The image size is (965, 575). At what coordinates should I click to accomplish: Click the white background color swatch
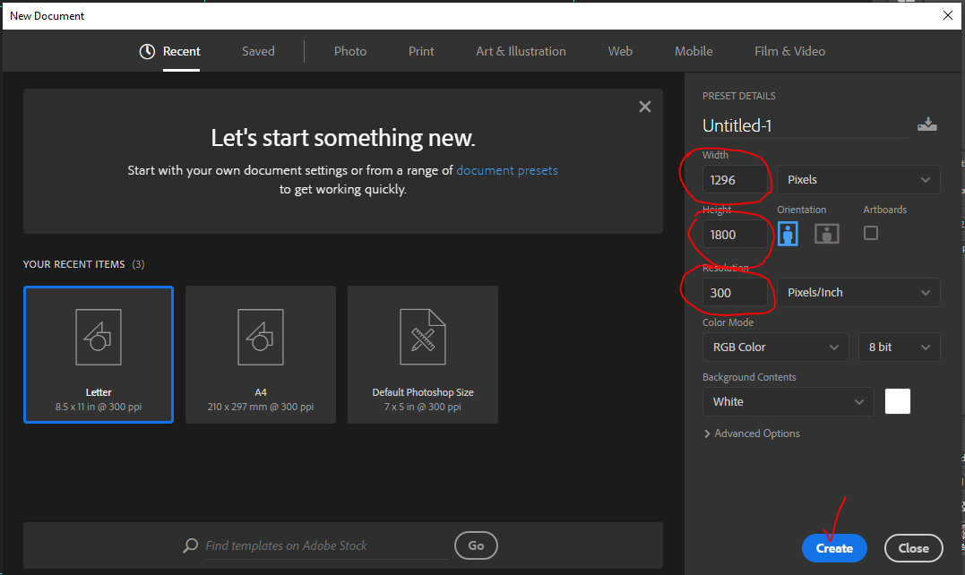pyautogui.click(x=898, y=402)
